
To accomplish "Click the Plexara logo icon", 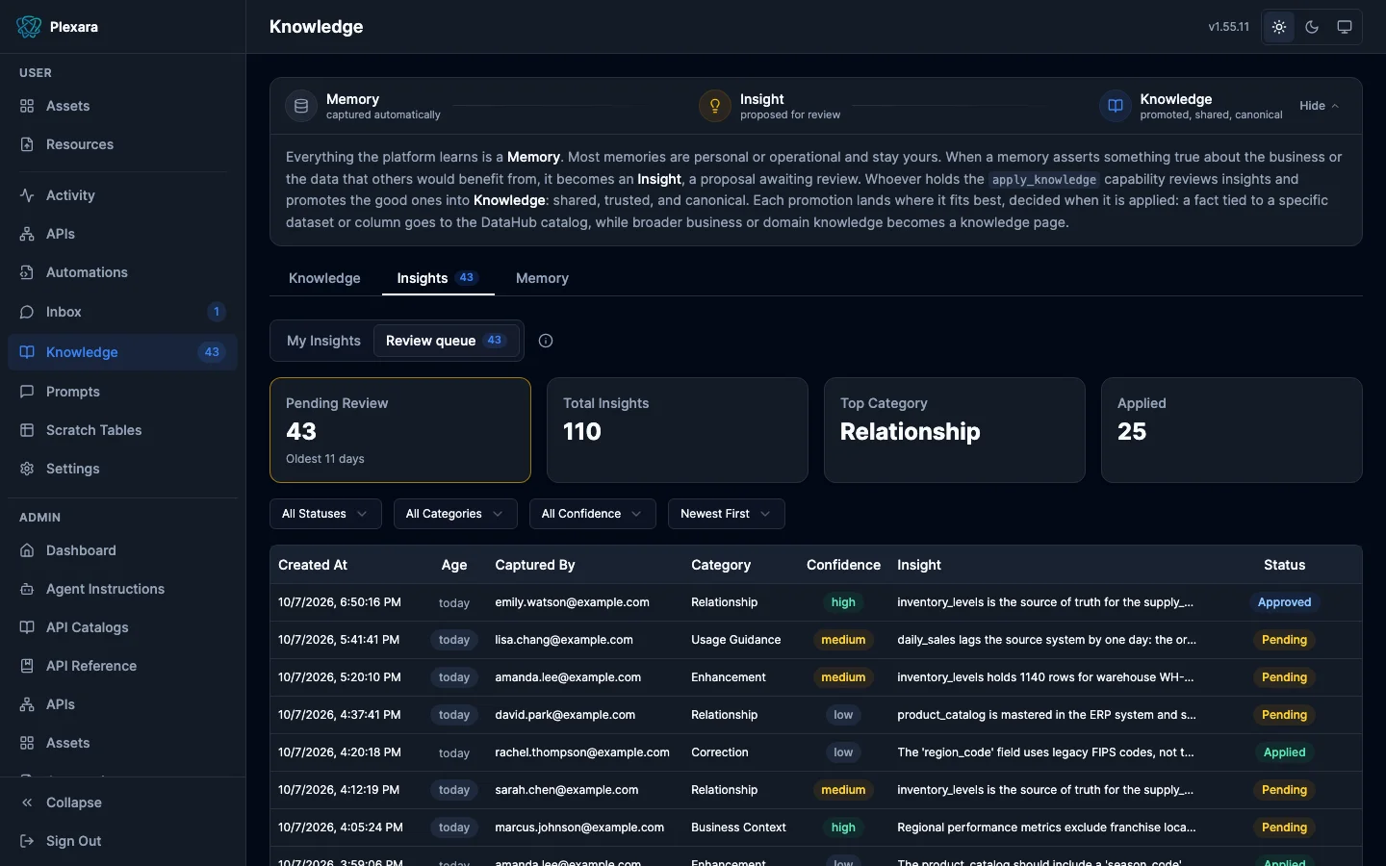I will click(x=29, y=27).
